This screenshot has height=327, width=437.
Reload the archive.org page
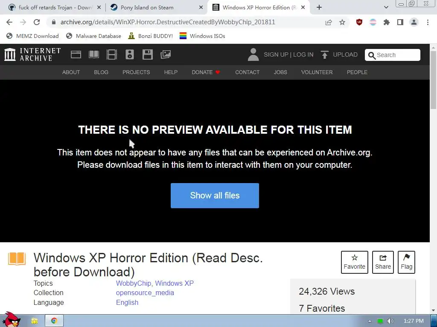point(37,22)
